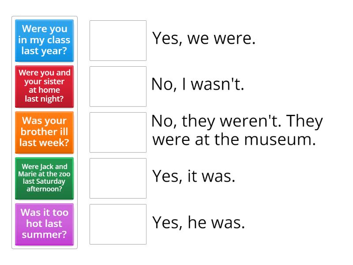This screenshot has width=353, height=265.
Task: Click the empty box beside "Yes, it was."
Action: [118, 178]
